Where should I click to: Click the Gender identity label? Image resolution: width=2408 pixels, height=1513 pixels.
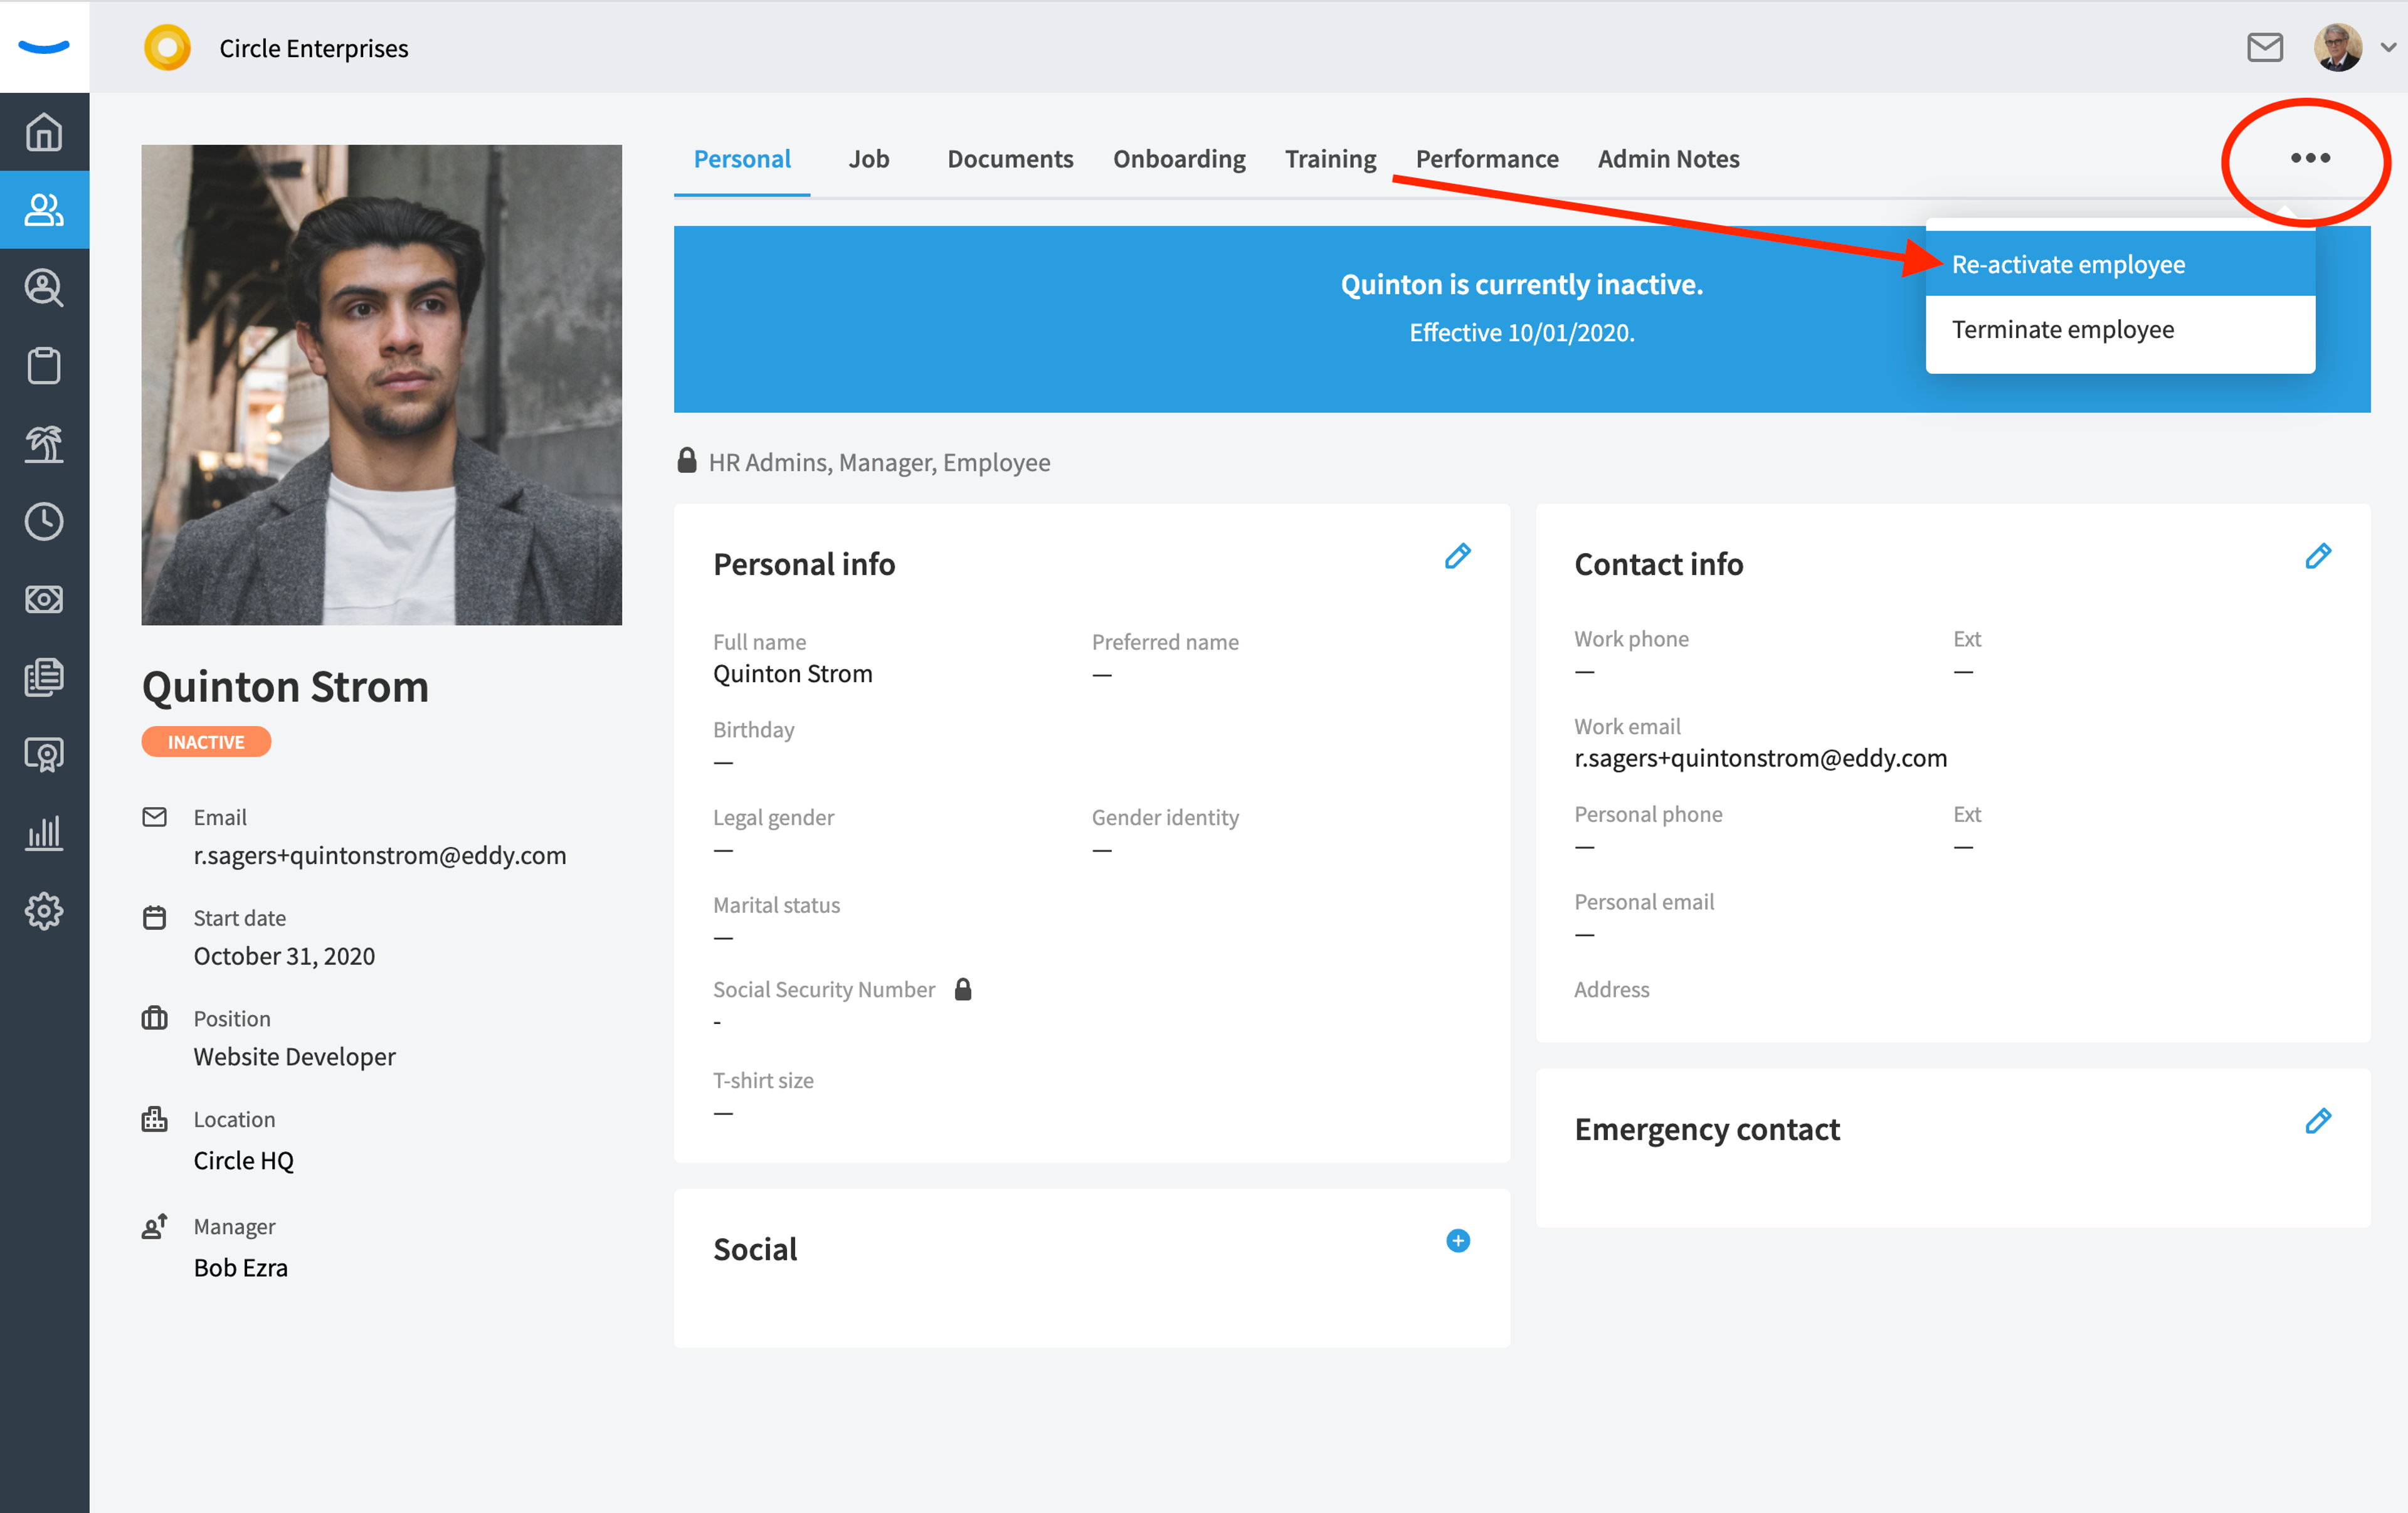pos(1165,817)
